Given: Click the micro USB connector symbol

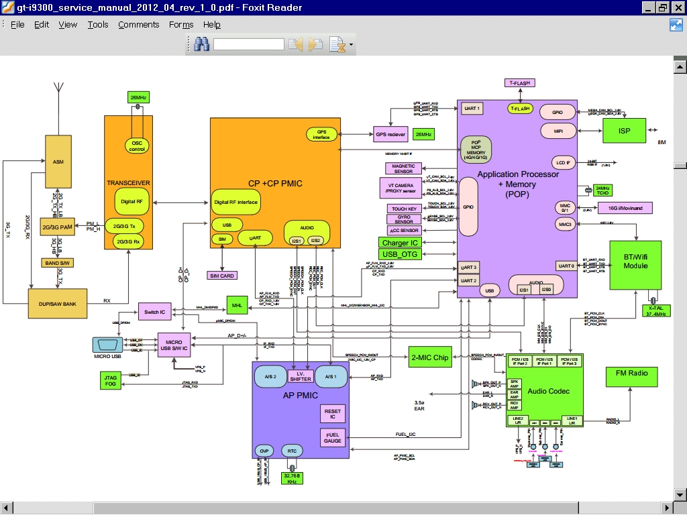Looking at the screenshot, I should [x=107, y=345].
